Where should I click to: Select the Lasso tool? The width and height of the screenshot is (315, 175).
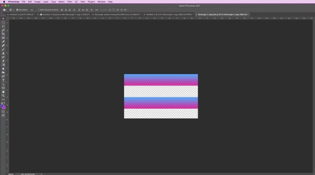pos(3,26)
